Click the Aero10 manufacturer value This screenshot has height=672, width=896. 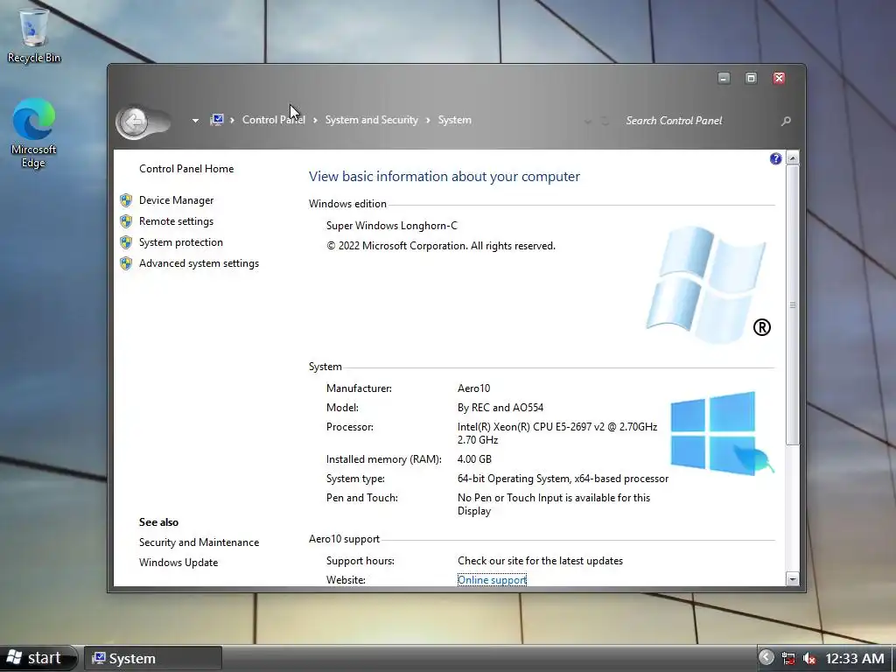(473, 388)
